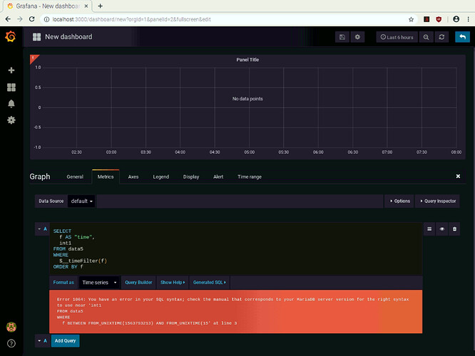
Task: Open query A hamburger options menu
Action: 429,229
